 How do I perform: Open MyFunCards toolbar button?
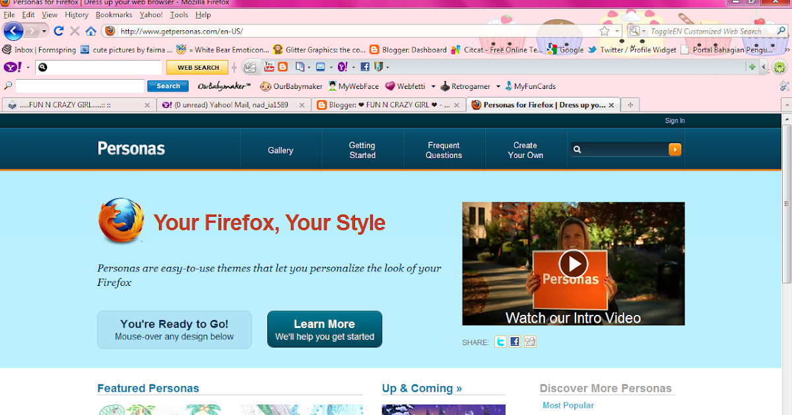click(530, 86)
